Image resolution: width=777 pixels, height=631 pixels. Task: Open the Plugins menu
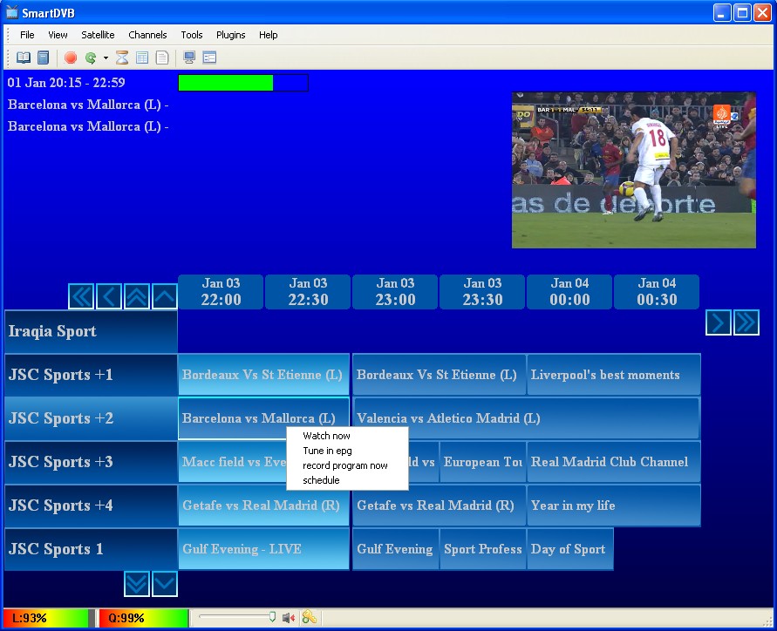231,35
